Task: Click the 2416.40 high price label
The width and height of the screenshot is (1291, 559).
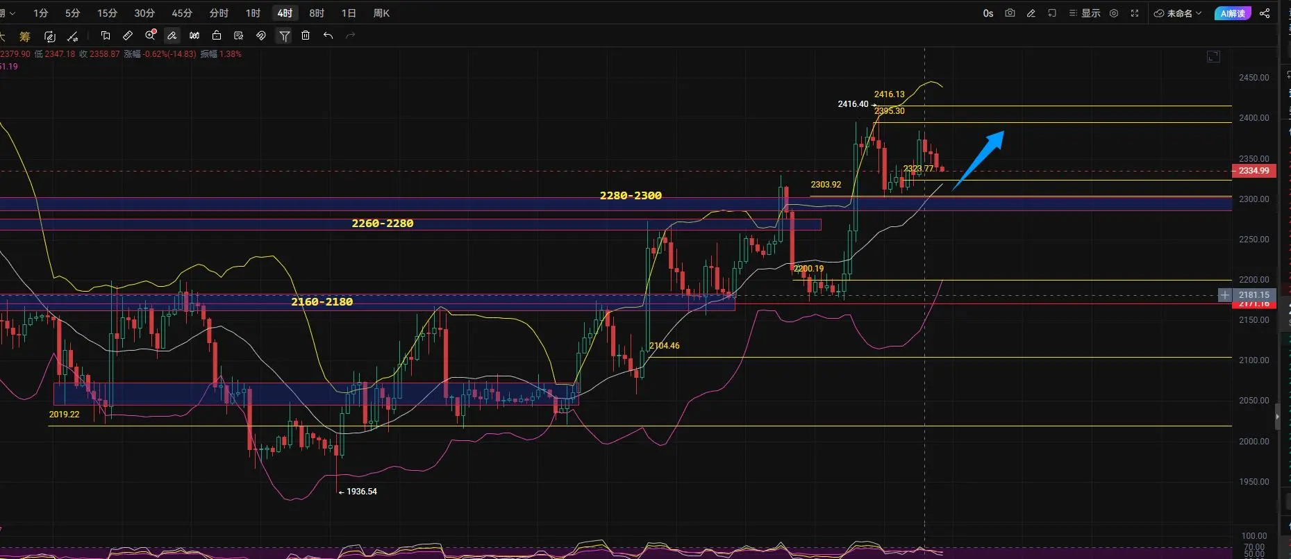Action: pyautogui.click(x=853, y=104)
